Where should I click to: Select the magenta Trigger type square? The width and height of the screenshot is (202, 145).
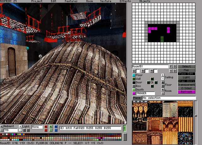click(134, 93)
